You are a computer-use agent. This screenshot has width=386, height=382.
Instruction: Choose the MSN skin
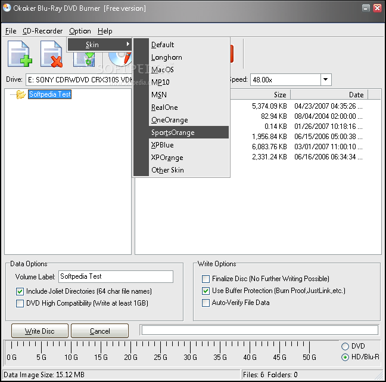pos(189,95)
